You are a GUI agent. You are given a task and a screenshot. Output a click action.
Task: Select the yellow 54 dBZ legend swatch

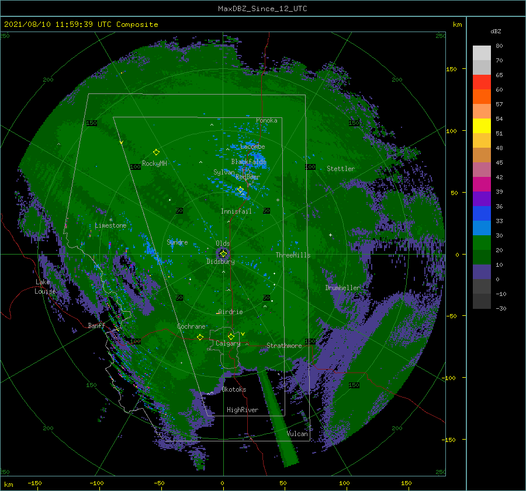(482, 126)
